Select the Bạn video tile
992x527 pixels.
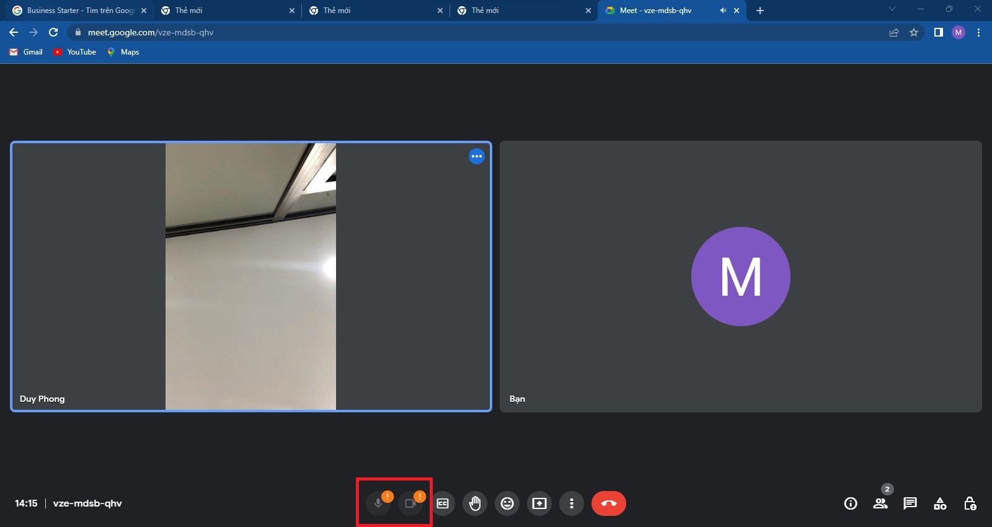[x=740, y=277]
